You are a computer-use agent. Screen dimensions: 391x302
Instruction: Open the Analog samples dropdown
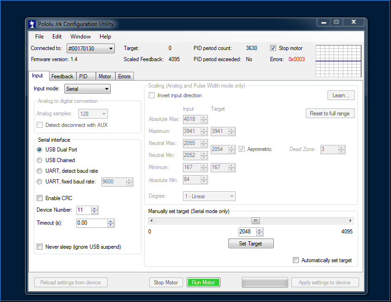tap(93, 114)
